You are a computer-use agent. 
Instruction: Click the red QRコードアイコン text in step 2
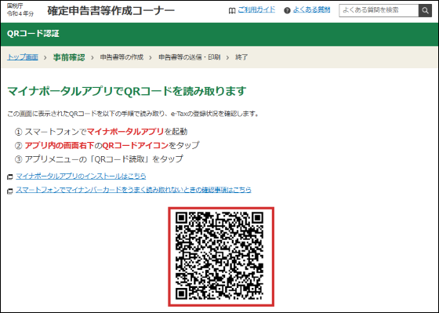point(135,145)
